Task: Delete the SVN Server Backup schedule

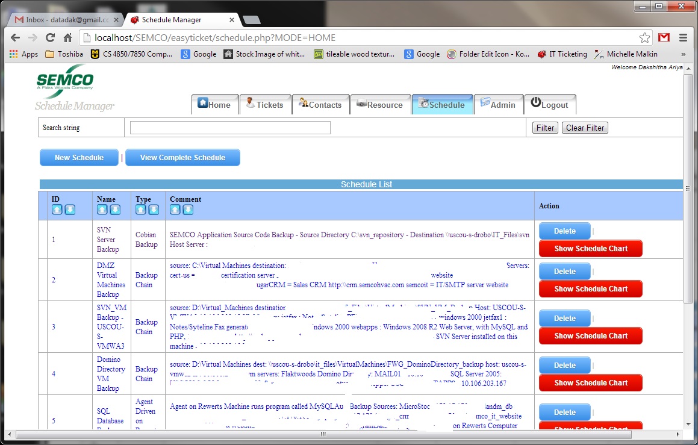Action: (564, 231)
